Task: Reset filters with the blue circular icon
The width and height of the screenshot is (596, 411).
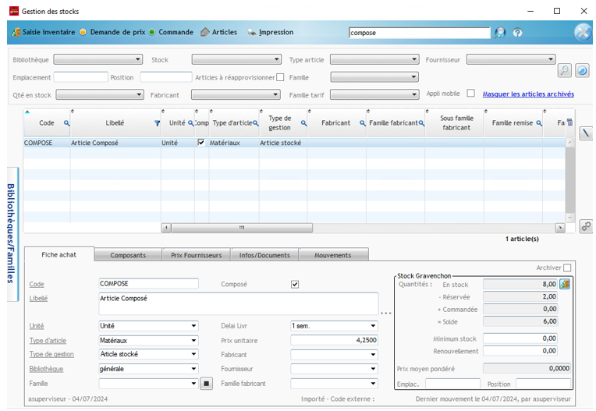Action: (x=582, y=70)
